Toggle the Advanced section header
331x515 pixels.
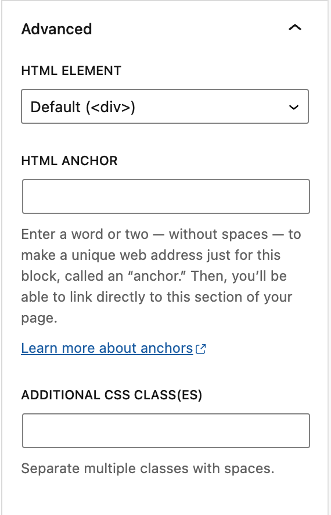point(165,28)
